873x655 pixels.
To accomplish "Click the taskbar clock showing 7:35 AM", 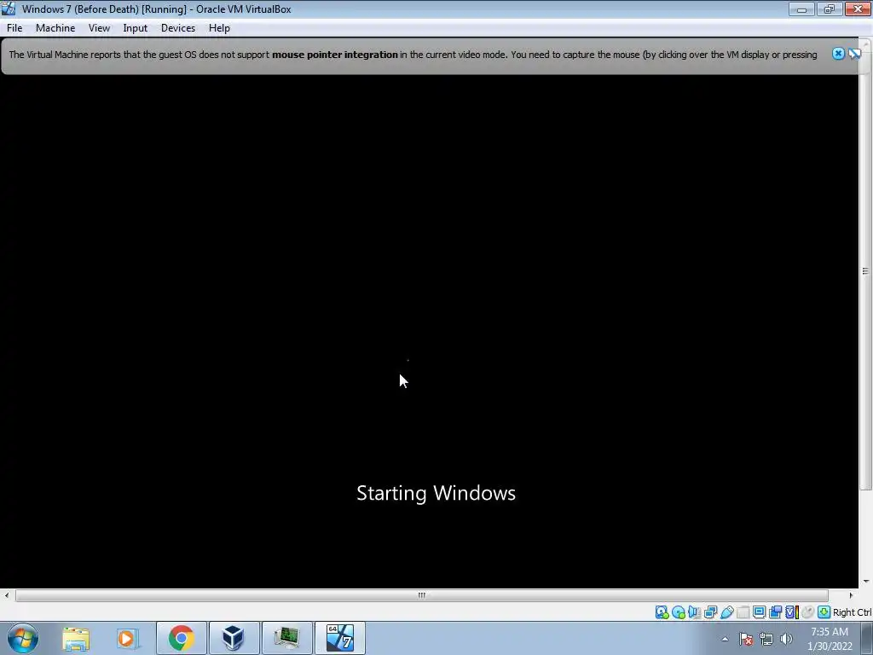I will click(x=830, y=639).
